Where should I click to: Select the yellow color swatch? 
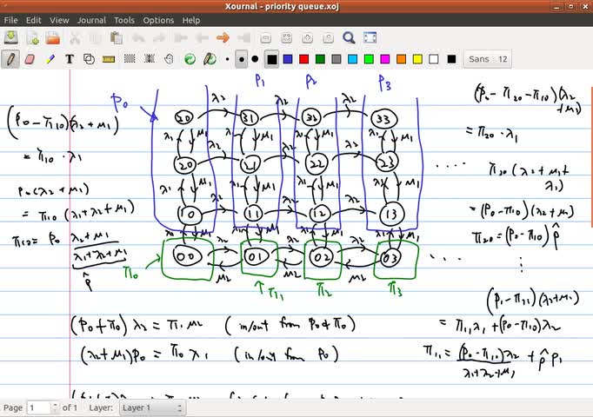click(x=417, y=59)
